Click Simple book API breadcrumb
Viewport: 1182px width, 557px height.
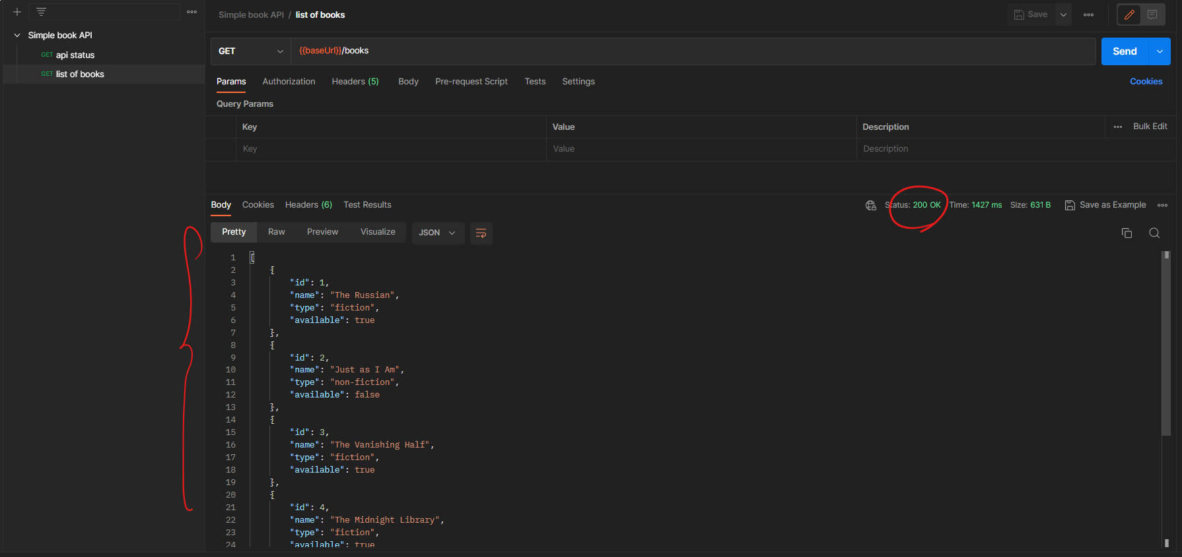tap(251, 15)
